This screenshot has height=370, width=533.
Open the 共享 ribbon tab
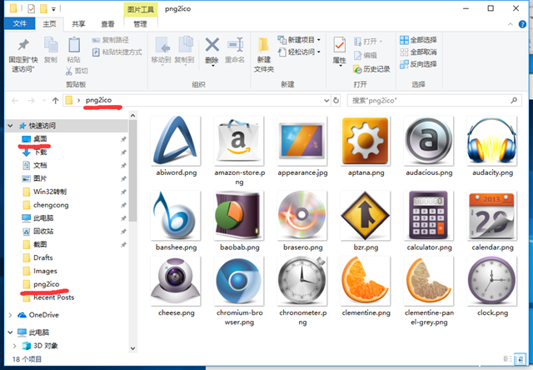pyautogui.click(x=77, y=24)
